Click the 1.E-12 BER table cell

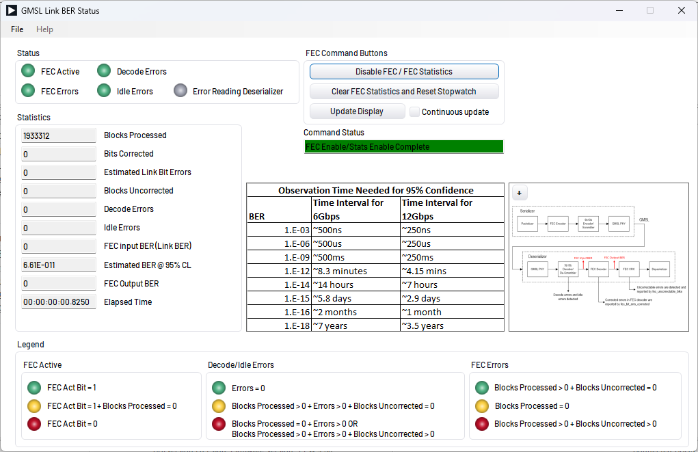[279, 271]
